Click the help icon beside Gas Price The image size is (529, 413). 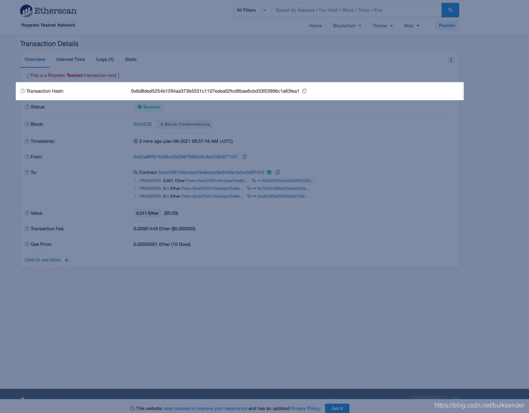point(27,244)
